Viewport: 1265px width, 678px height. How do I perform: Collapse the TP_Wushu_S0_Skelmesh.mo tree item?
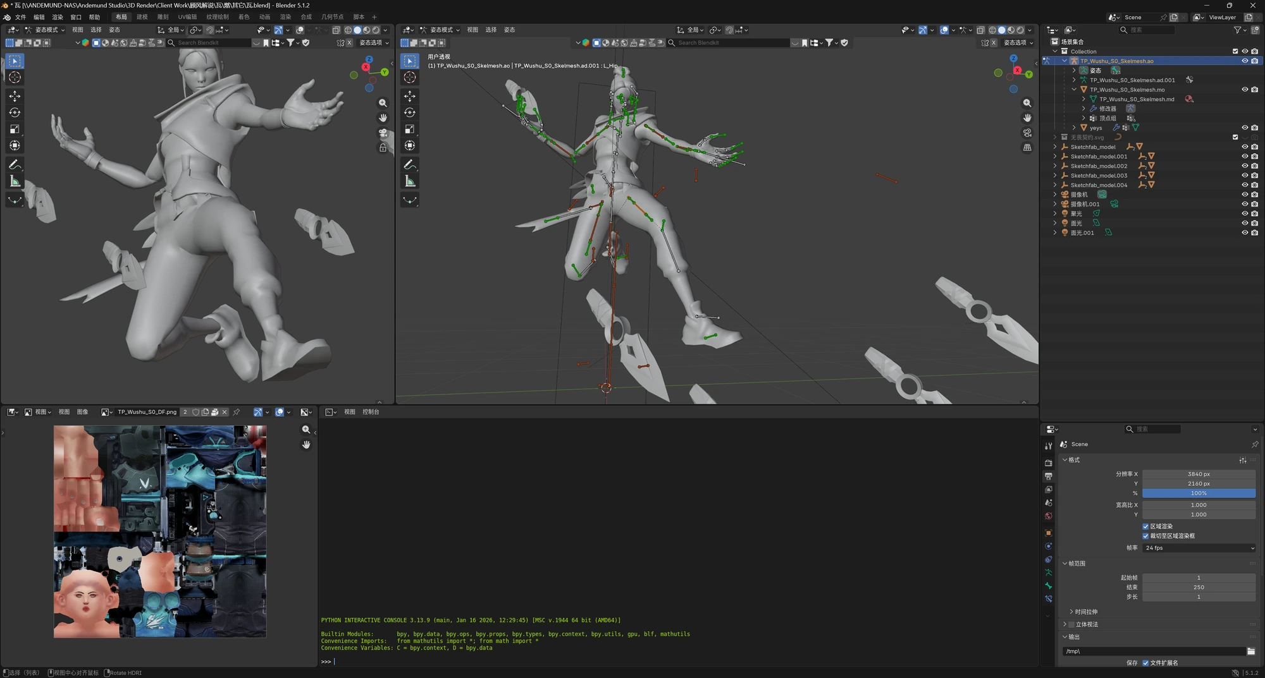(x=1074, y=90)
